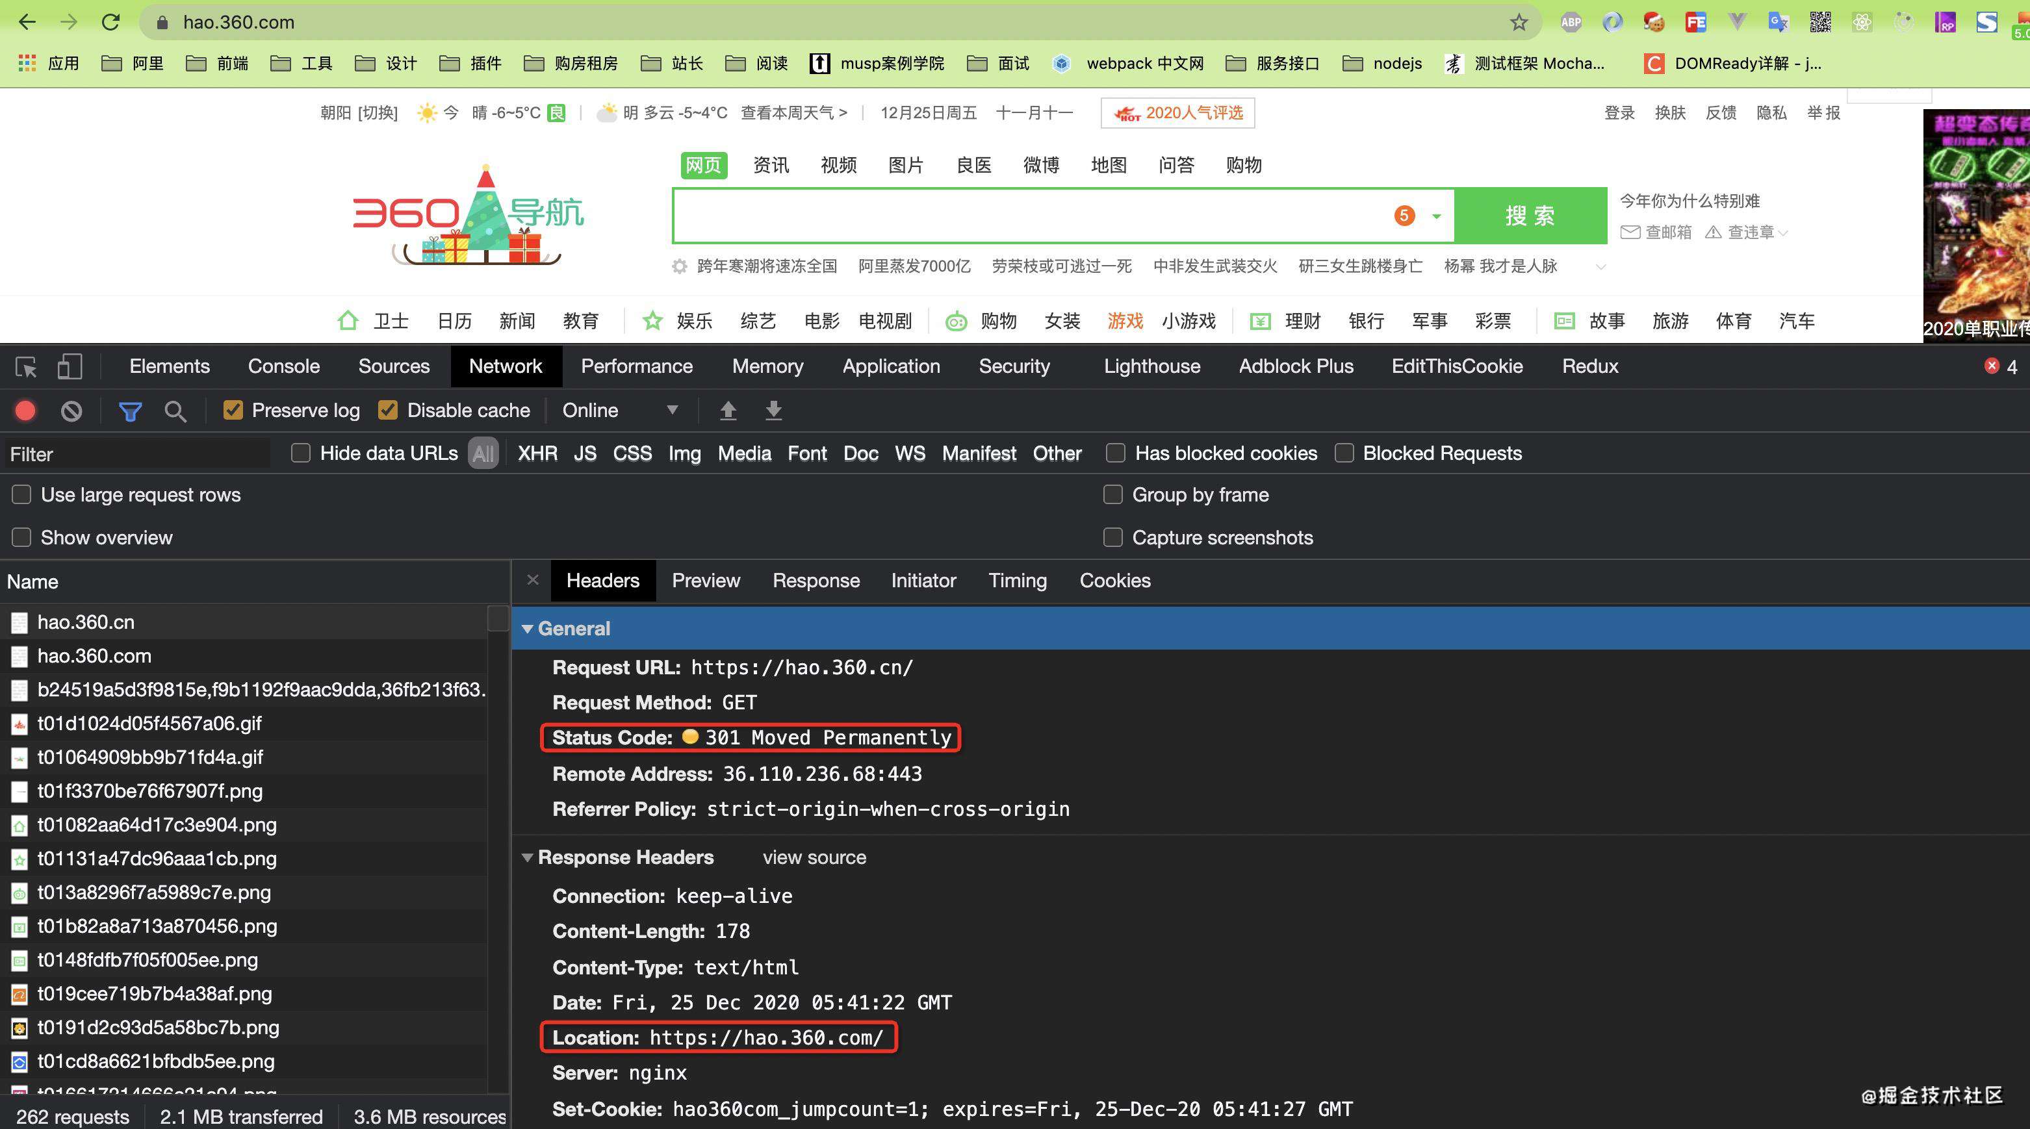
Task: Import HAR file with upload arrow
Action: [728, 410]
